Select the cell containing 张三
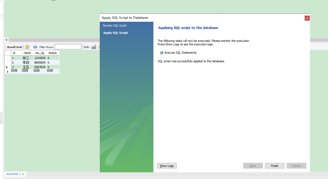The width and height of the screenshot is (328, 179). pos(27,58)
